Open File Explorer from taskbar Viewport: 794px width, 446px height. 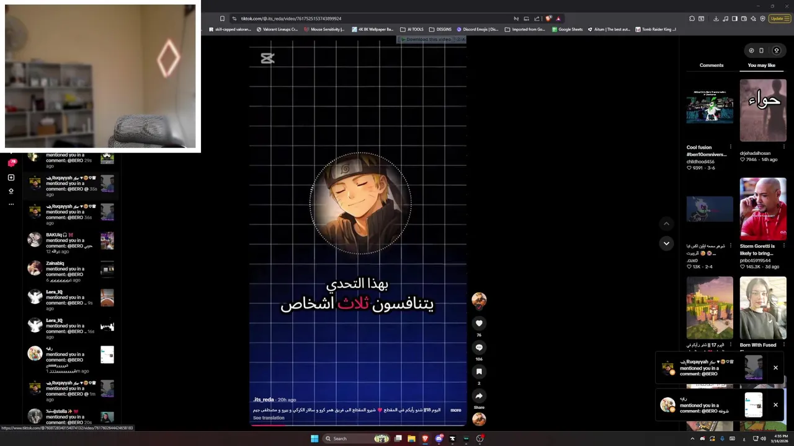pos(411,439)
